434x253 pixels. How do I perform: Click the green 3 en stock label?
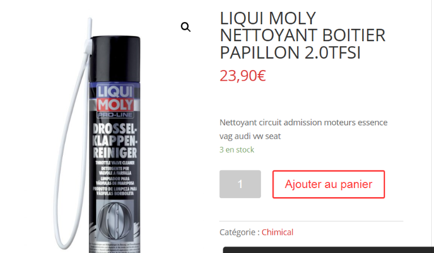coord(237,150)
